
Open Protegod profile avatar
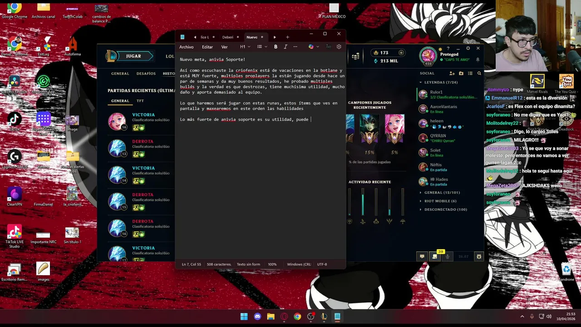pyautogui.click(x=427, y=56)
